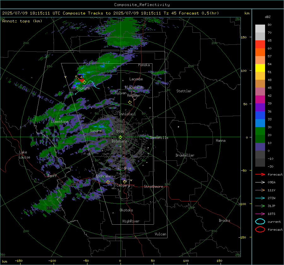Click the HighRiver city label
Screen dimensions: 284x265
point(131,221)
